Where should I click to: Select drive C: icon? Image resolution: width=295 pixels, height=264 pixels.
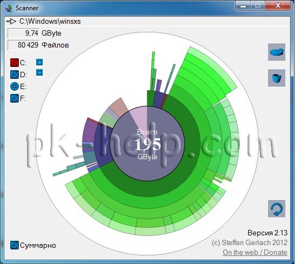click(x=15, y=63)
